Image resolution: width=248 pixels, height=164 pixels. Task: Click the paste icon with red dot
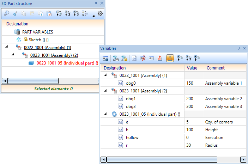coord(49,14)
